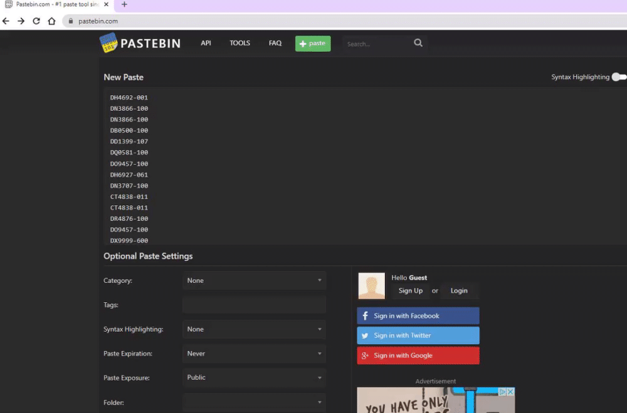Toggle Syntax Highlighting switch
The width and height of the screenshot is (627, 413).
point(618,77)
